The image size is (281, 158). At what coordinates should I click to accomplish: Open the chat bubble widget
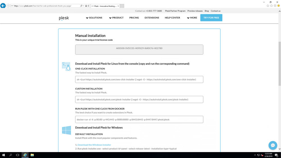click(x=273, y=145)
